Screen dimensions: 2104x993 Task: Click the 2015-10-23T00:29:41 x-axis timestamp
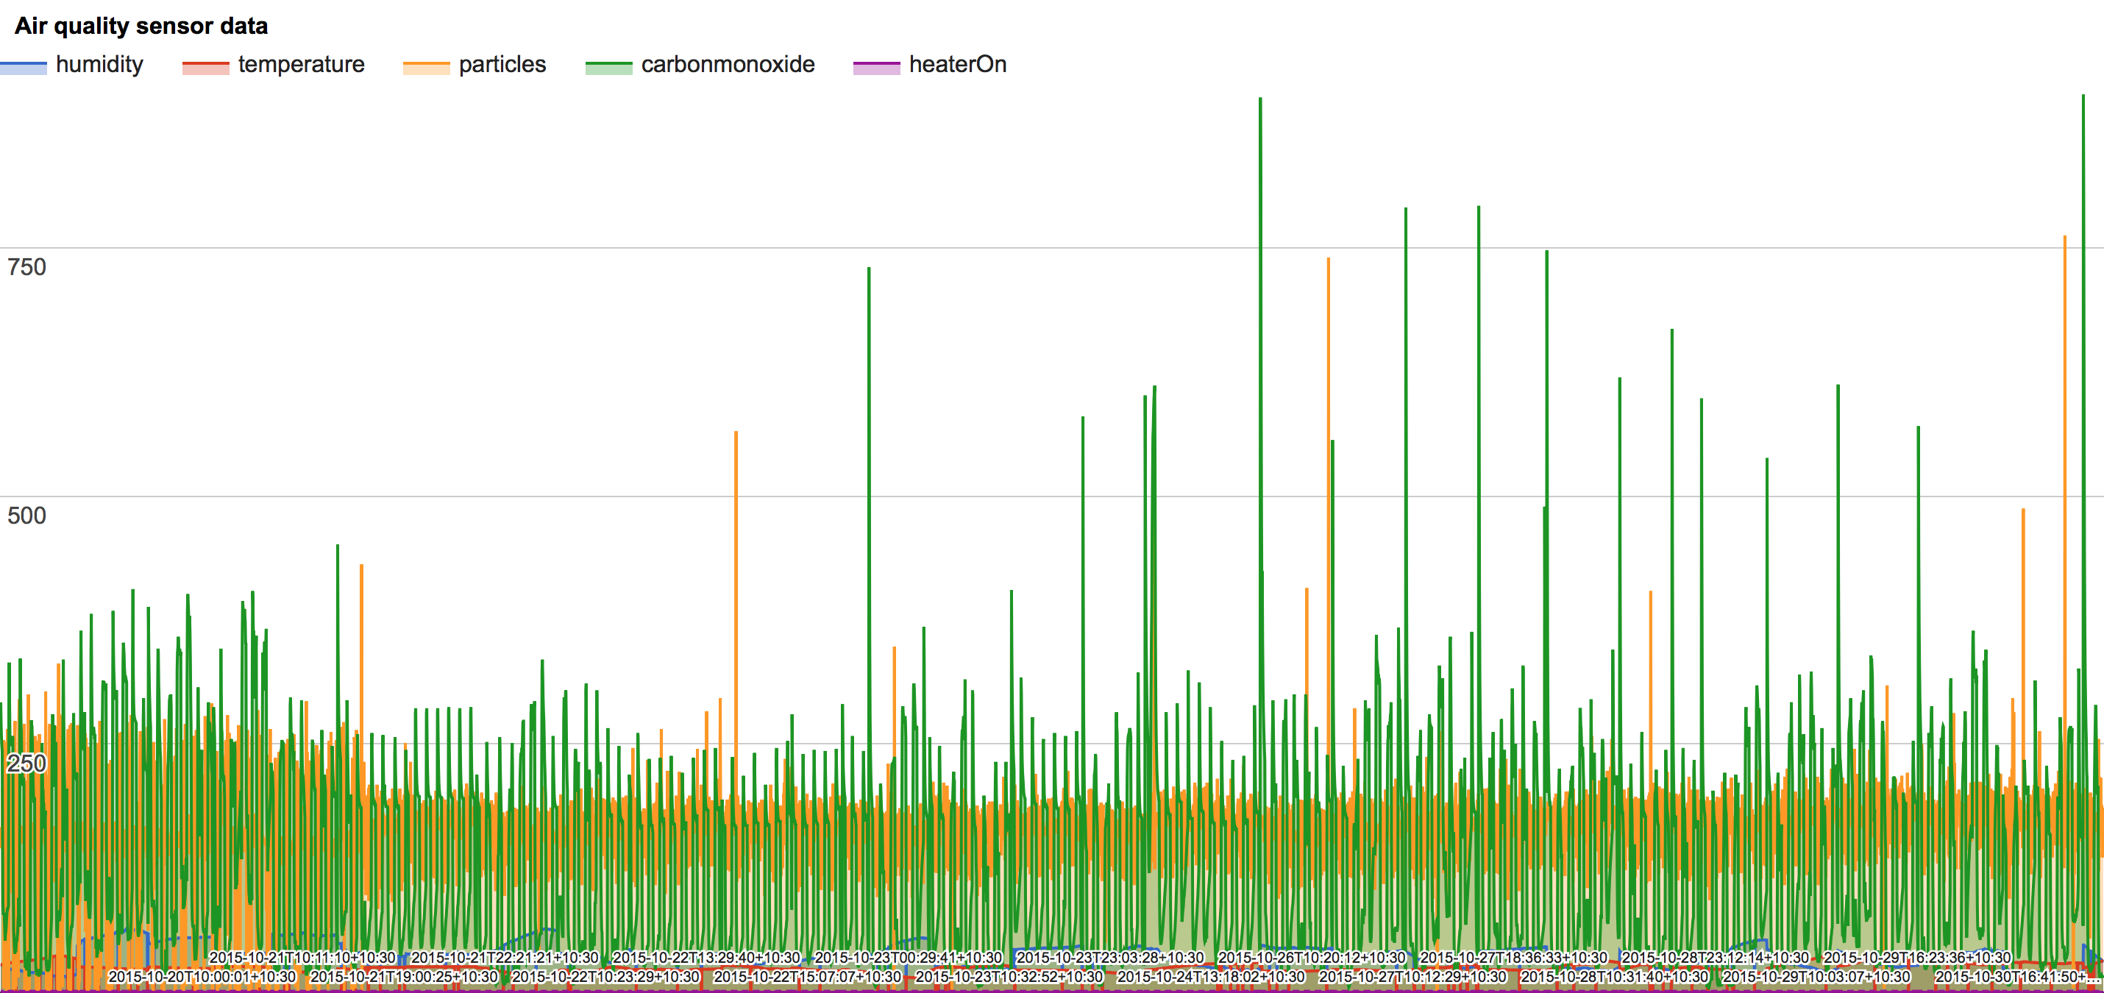tap(907, 957)
